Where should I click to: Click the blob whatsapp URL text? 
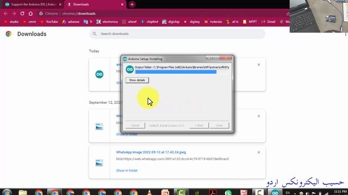tap(172, 159)
